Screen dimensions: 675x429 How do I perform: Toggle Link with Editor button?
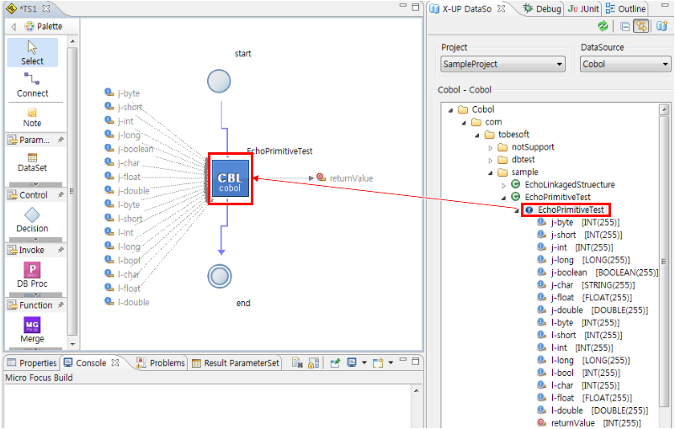641,27
